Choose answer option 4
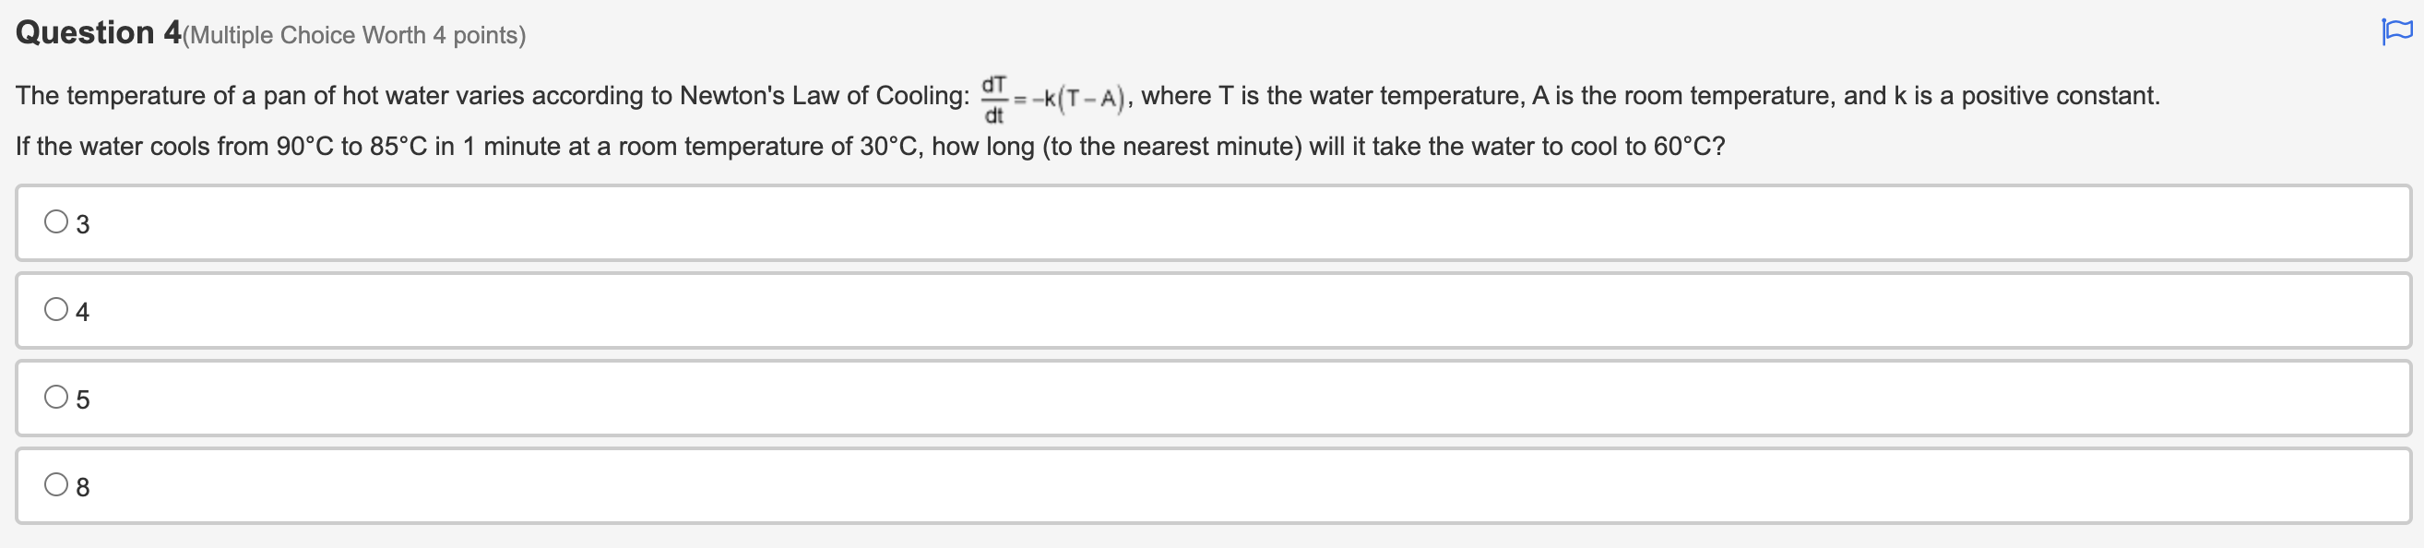Viewport: 2424px width, 548px height. click(55, 310)
